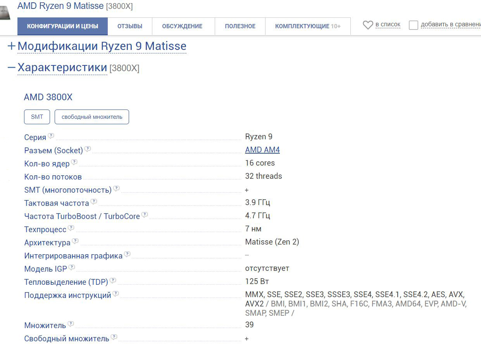Switch to the Полезное tab
The width and height of the screenshot is (481, 344).
[240, 26]
